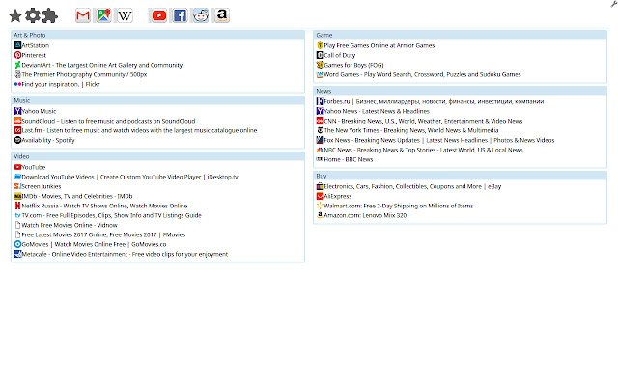Open the Forbes.ru bookmark link
The width and height of the screenshot is (618, 386).
pyautogui.click(x=434, y=101)
